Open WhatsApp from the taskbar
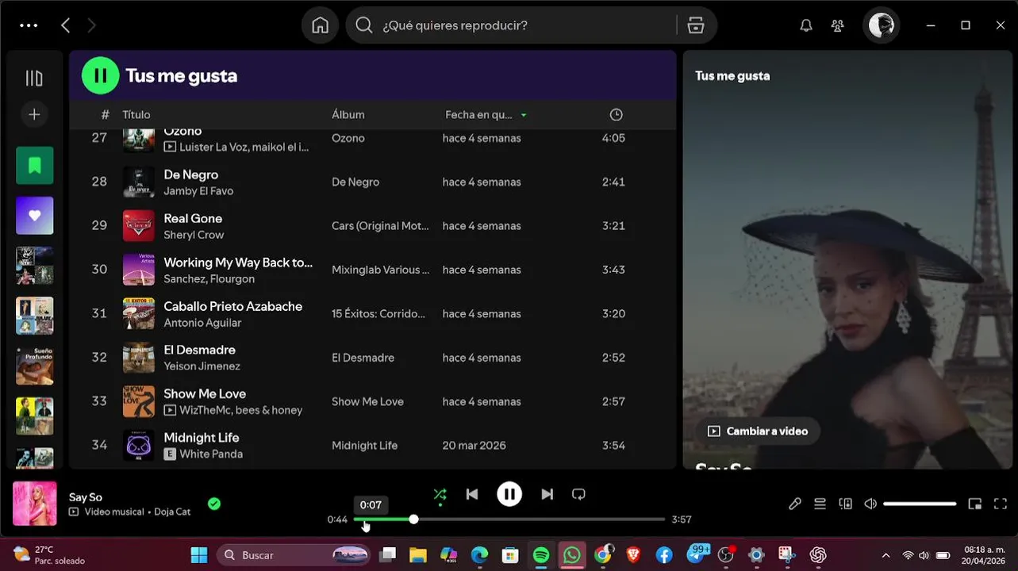Image resolution: width=1018 pixels, height=571 pixels. pyautogui.click(x=571, y=555)
